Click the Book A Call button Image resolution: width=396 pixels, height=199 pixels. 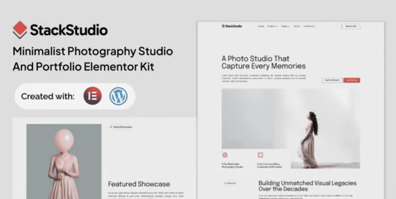coord(351,27)
